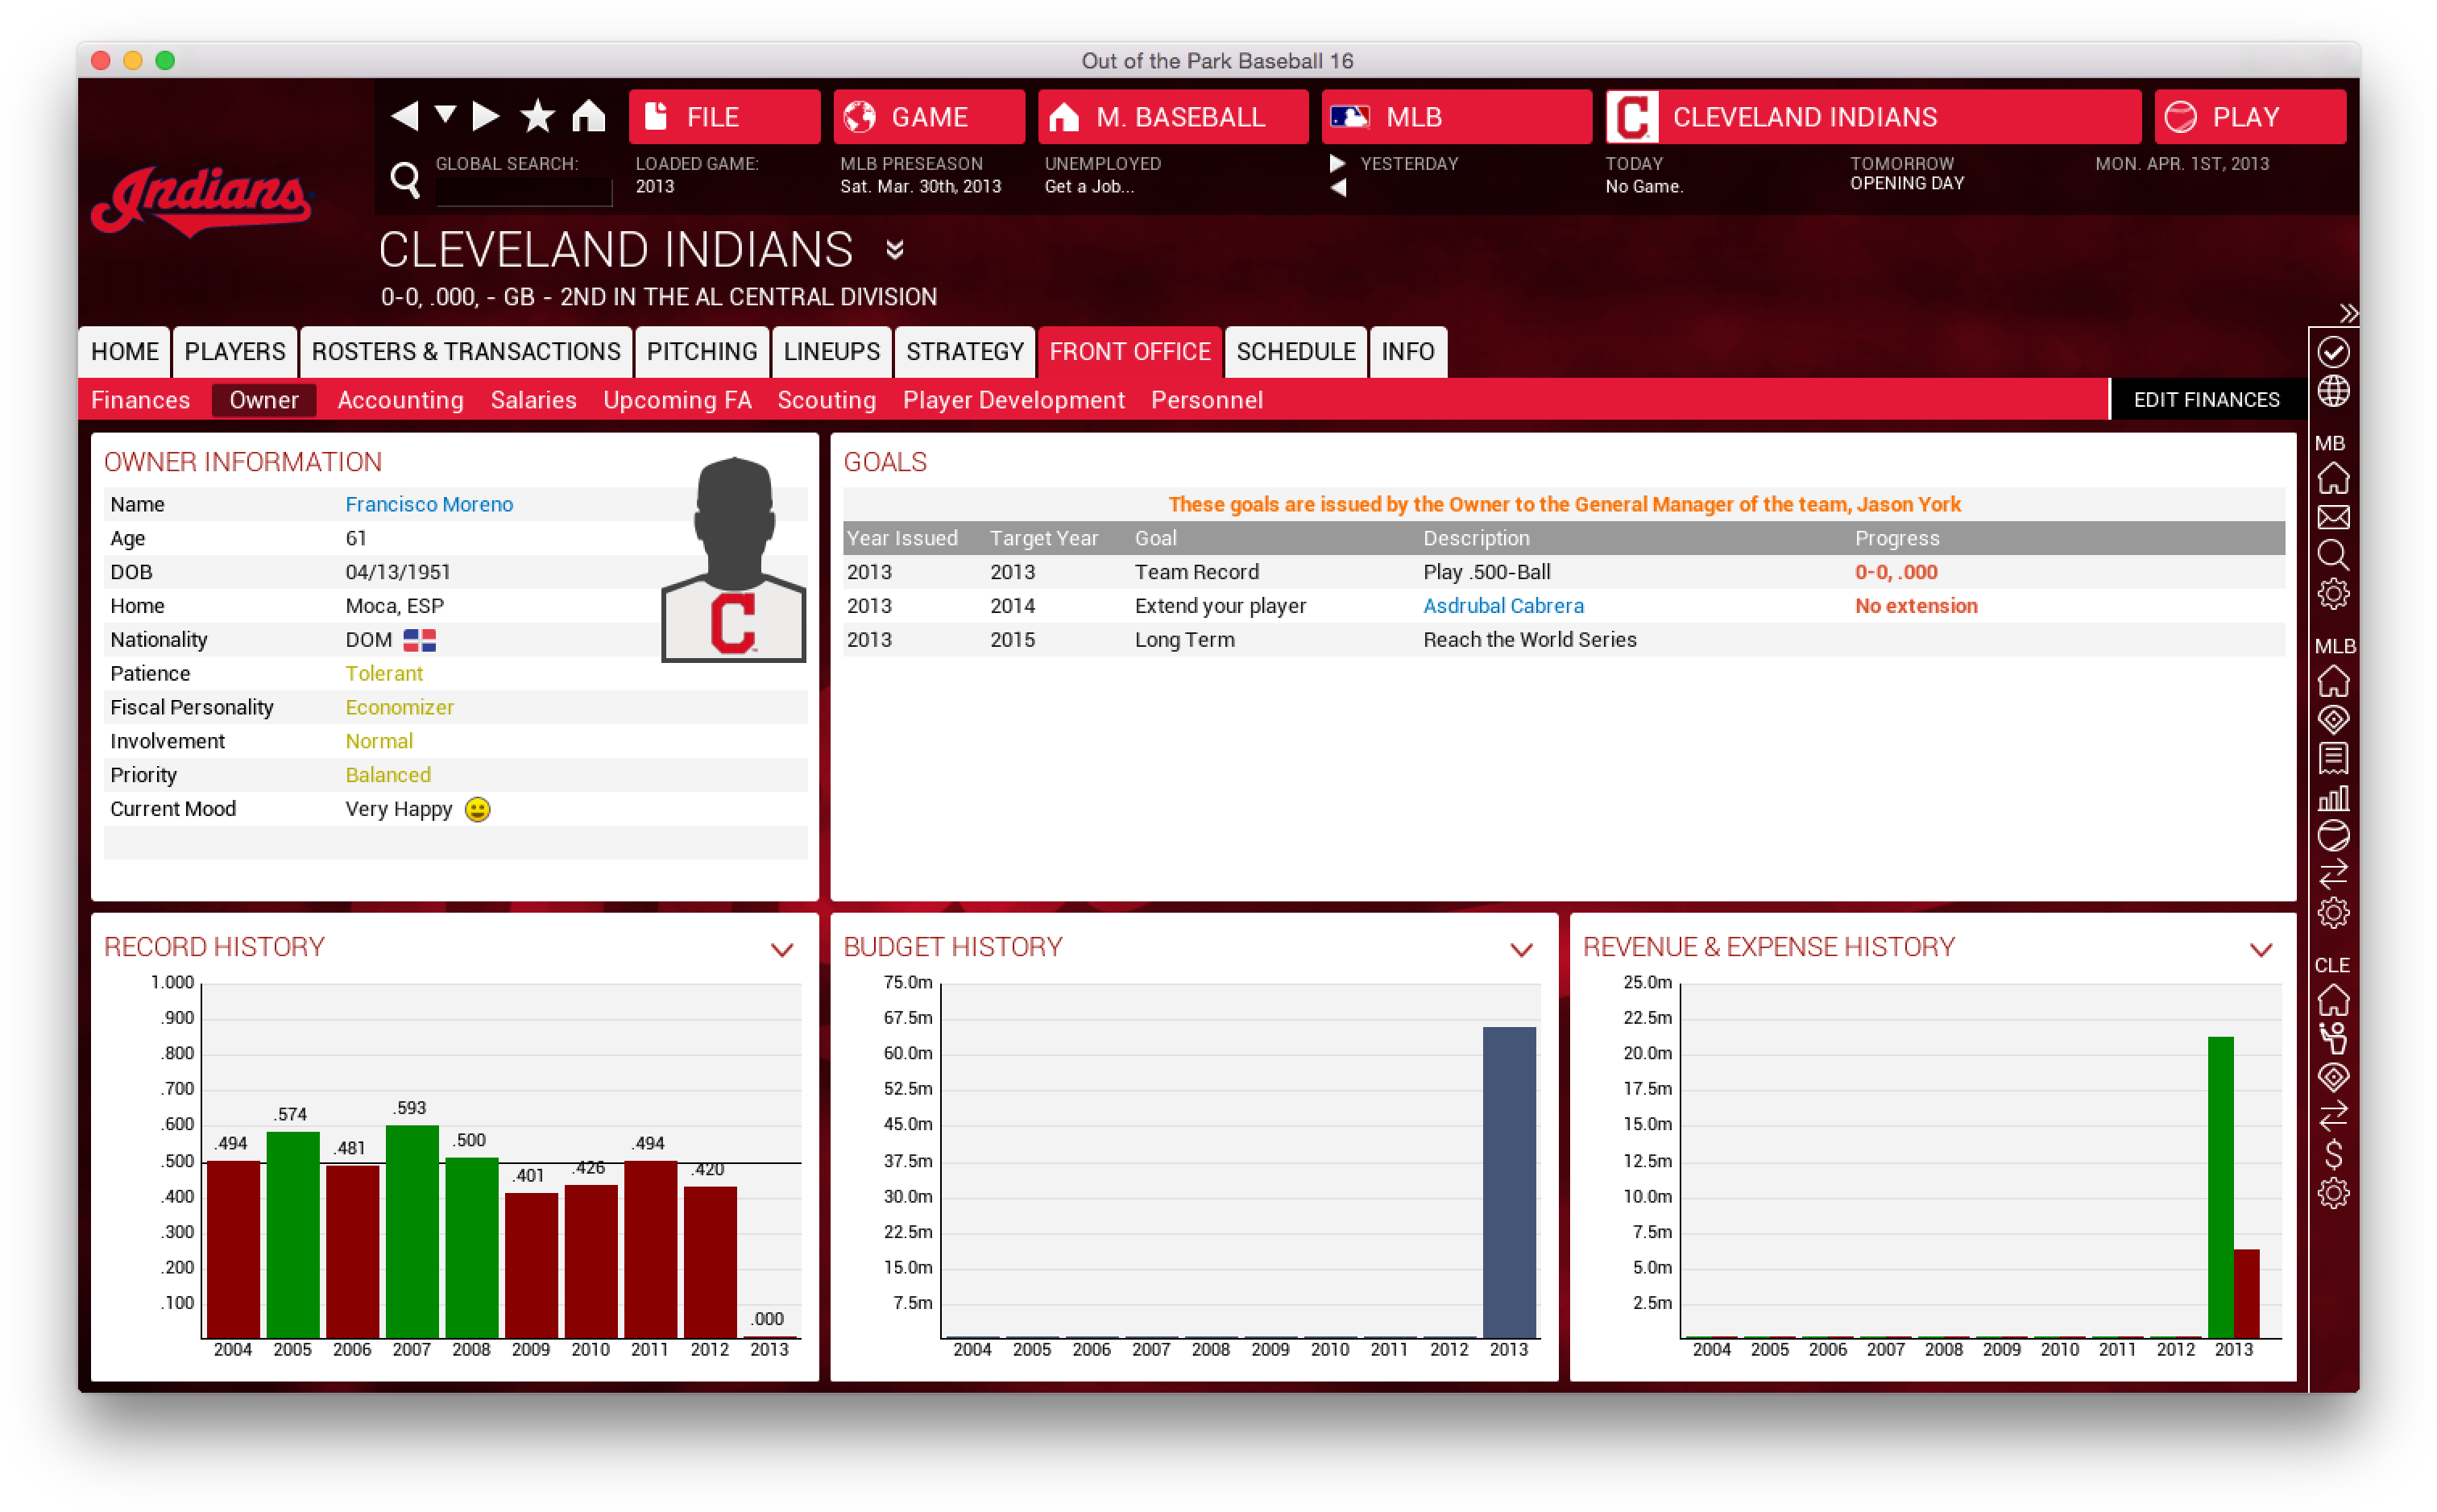
Task: Switch to the LINEUPS tab
Action: [x=832, y=352]
